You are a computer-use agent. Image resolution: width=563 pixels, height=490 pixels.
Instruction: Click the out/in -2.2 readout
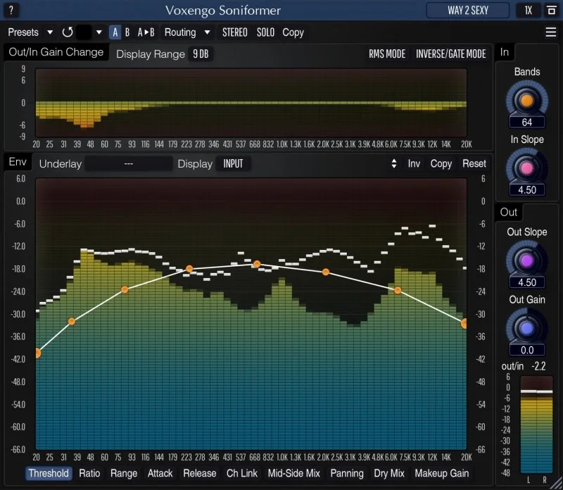(524, 366)
